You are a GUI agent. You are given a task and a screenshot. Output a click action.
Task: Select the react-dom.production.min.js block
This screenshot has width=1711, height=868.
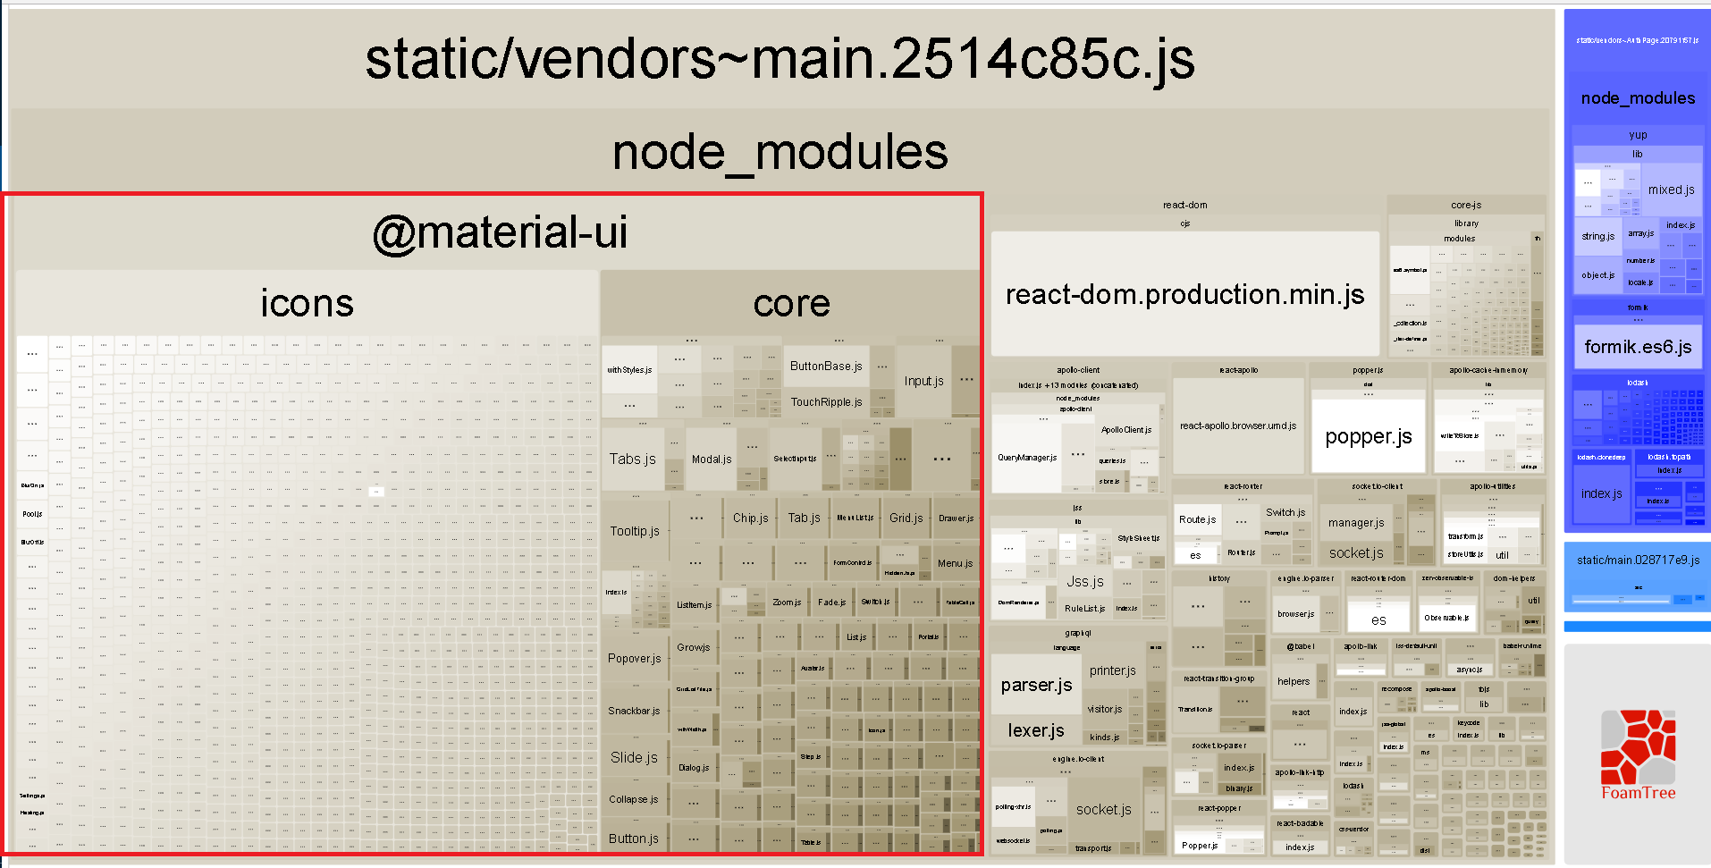(1184, 294)
